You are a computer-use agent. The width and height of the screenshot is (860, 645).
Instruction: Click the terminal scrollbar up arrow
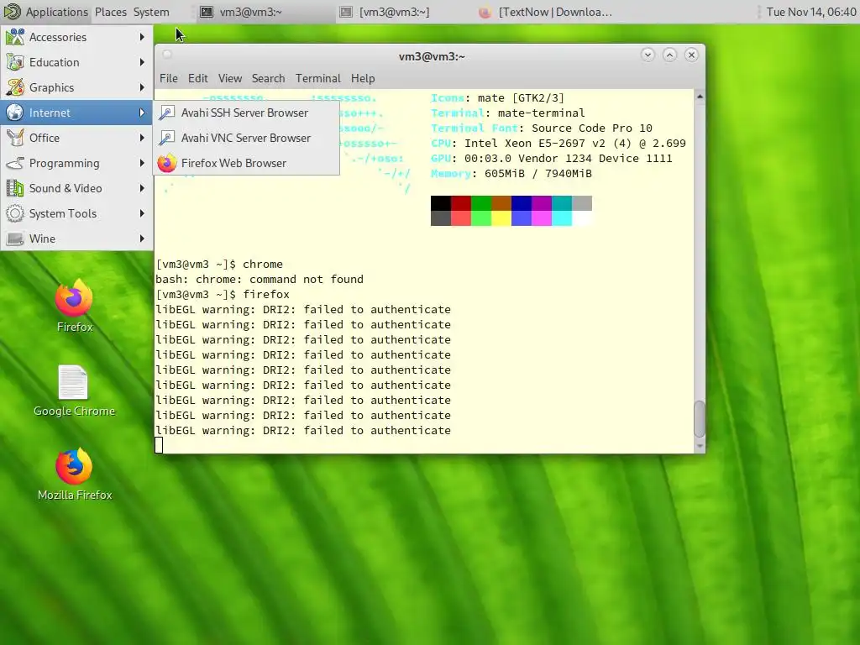pos(700,97)
